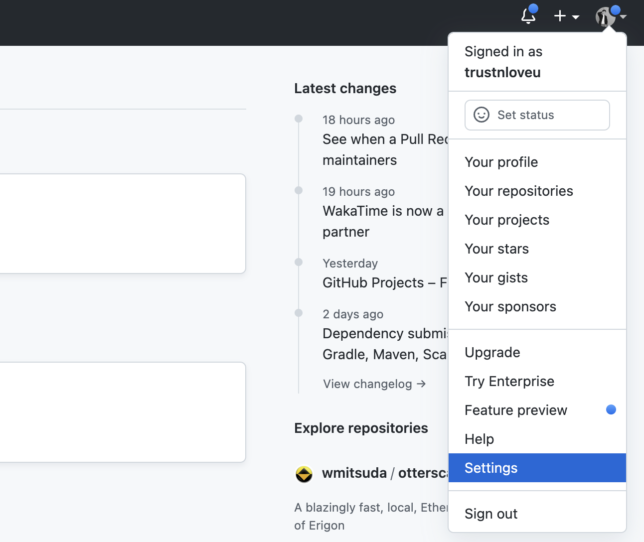Screen dimensions: 644x542
Task: Open the 'See when a Pull Req' changelog entry
Action: [x=385, y=149]
